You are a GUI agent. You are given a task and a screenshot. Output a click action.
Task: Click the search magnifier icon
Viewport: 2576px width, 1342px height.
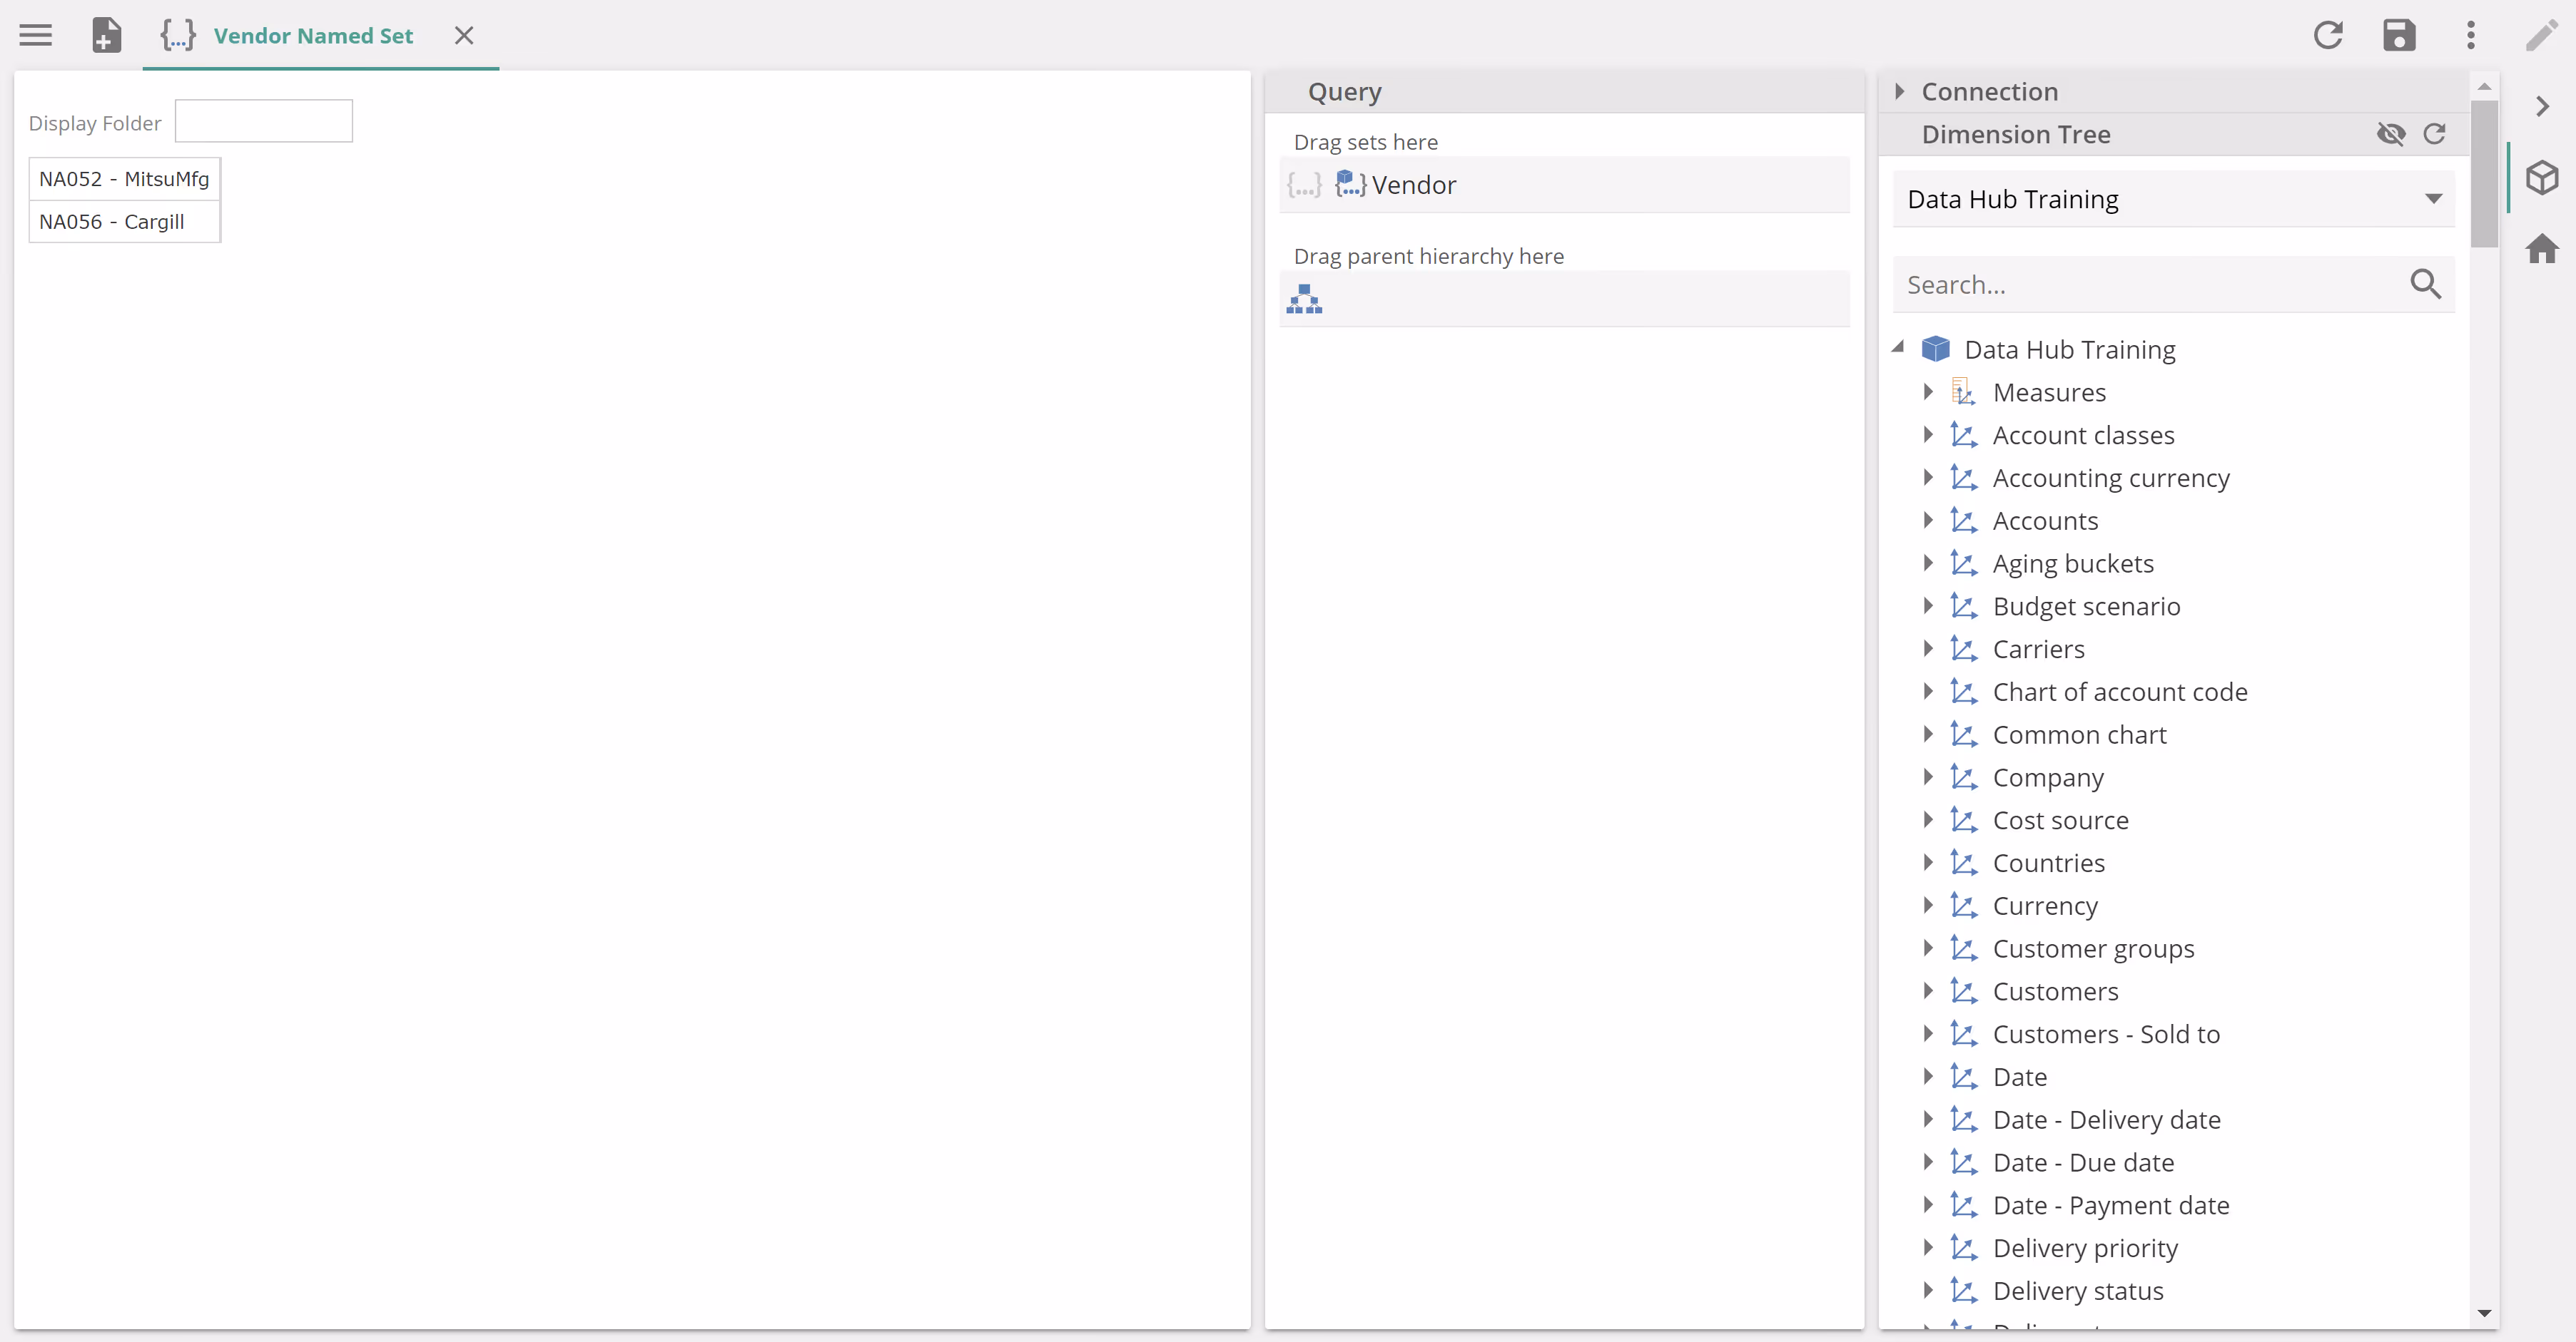pos(2425,285)
